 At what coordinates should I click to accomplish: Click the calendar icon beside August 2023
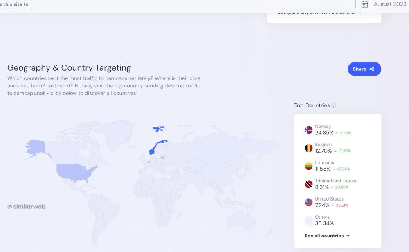tap(365, 4)
